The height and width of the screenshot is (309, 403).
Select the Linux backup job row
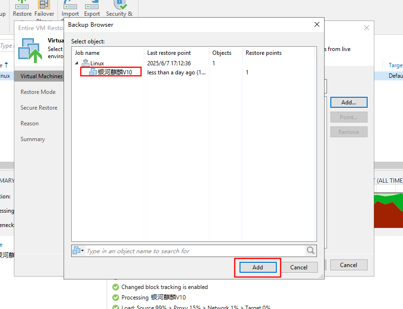click(x=194, y=63)
